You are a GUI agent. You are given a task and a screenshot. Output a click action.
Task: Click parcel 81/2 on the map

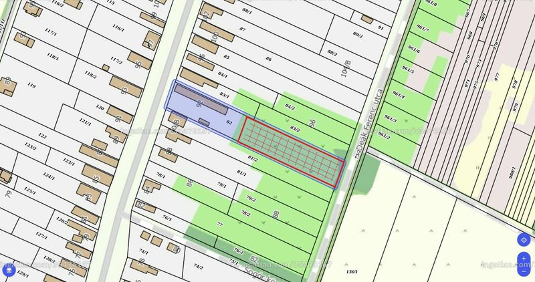pyautogui.click(x=253, y=158)
